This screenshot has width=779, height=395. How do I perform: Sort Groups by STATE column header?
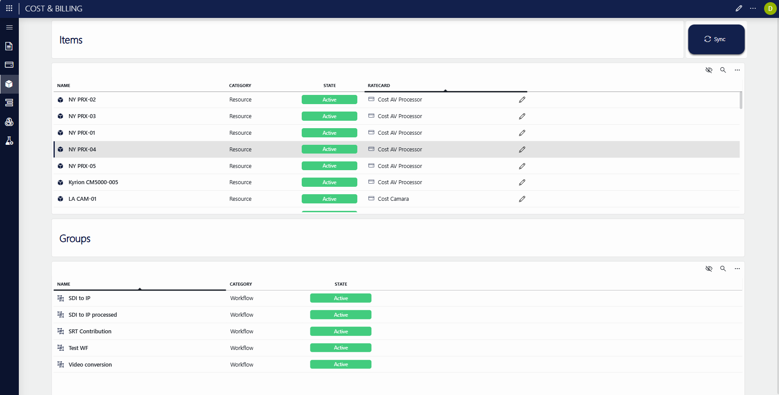click(x=341, y=284)
